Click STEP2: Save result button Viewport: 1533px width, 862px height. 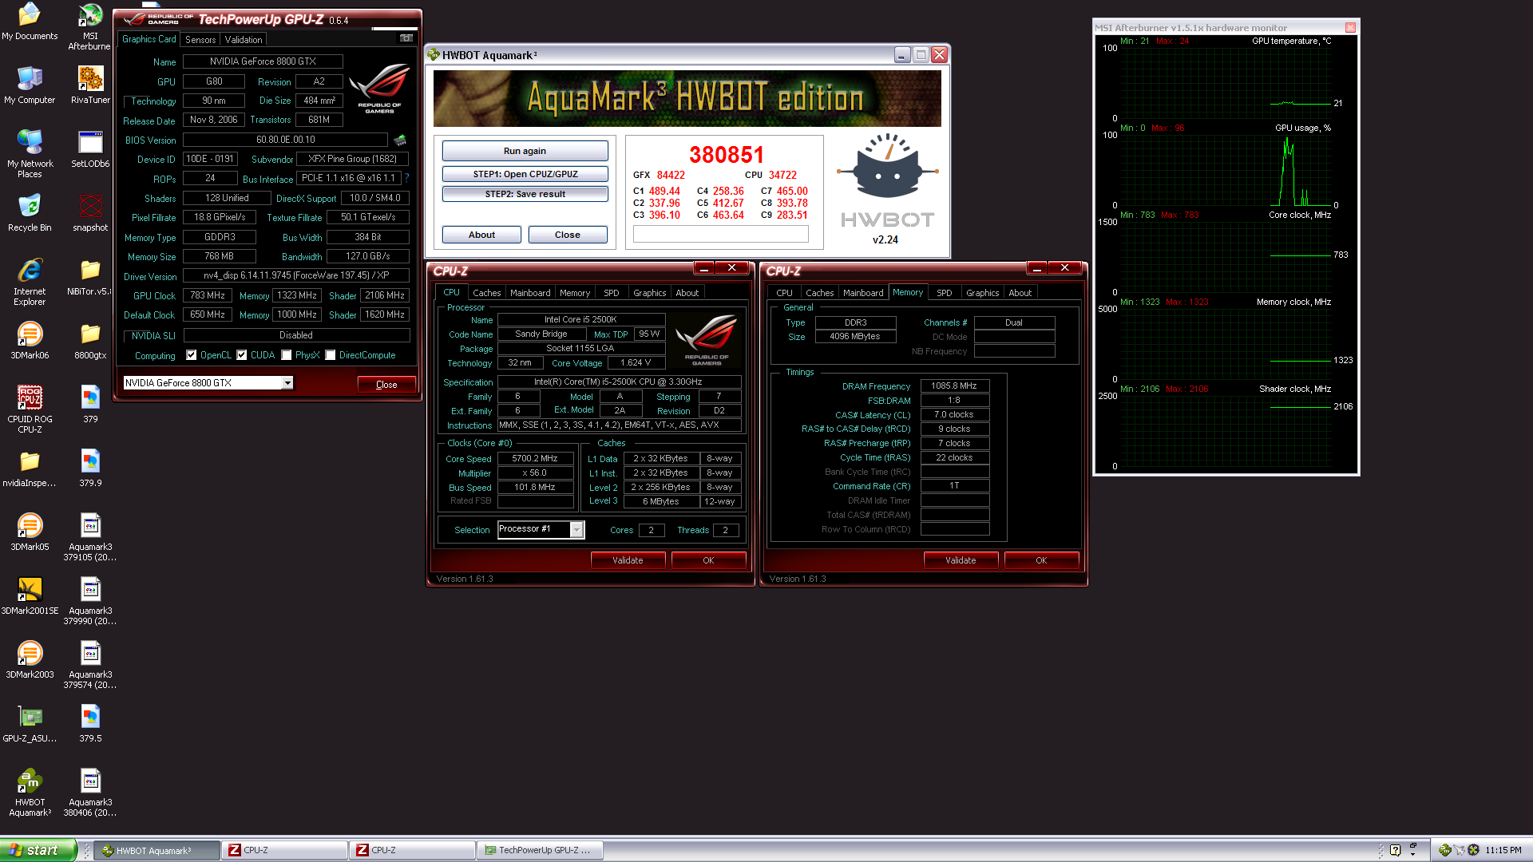(x=525, y=194)
